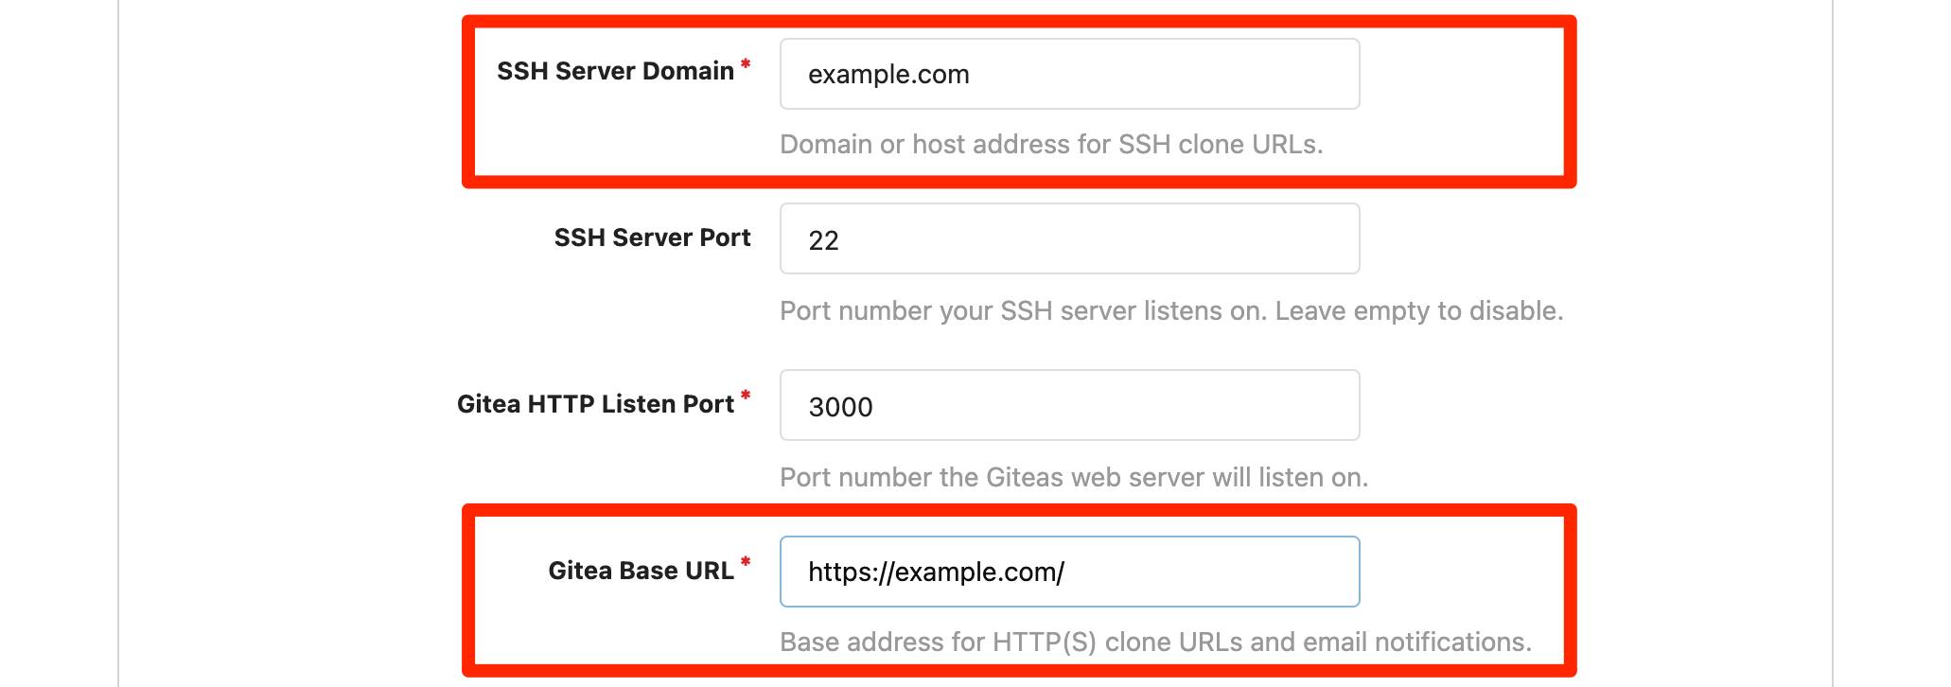Place cursor on the "example.com" domain value

888,75
